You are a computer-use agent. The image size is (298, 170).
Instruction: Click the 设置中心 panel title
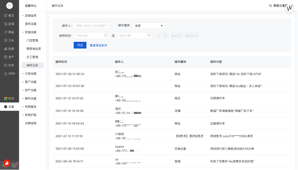tap(31, 6)
